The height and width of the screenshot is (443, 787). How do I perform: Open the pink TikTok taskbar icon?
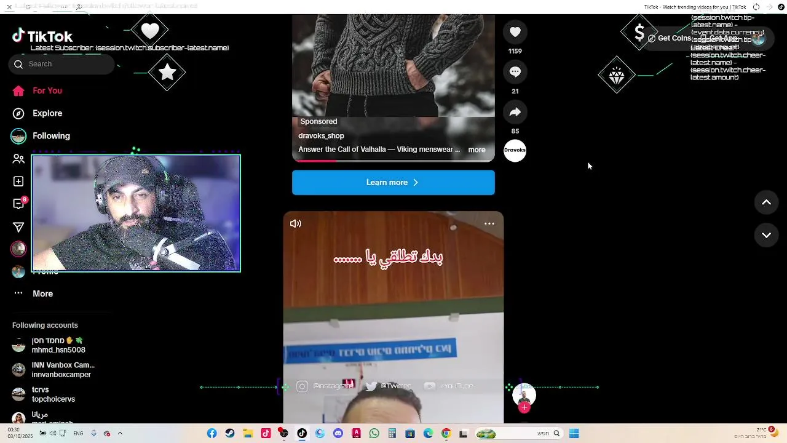pos(266,434)
